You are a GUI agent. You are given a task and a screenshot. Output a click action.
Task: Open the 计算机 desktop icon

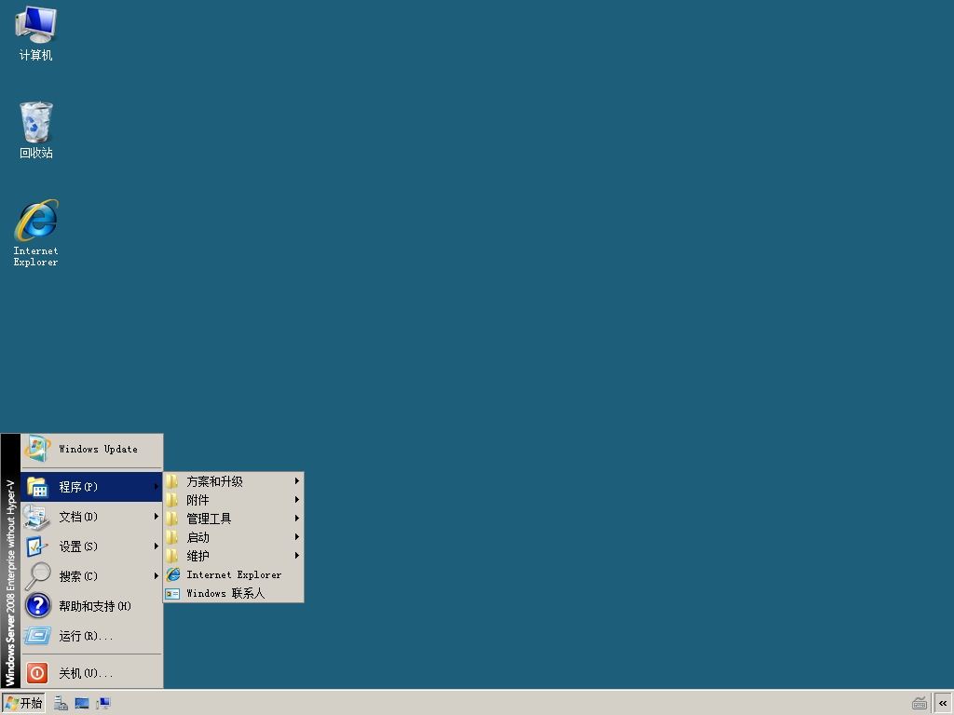pyautogui.click(x=36, y=34)
